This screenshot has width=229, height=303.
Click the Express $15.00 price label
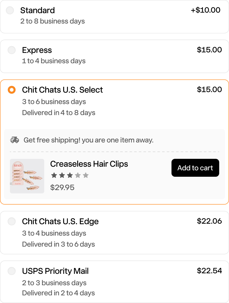pyautogui.click(x=210, y=50)
